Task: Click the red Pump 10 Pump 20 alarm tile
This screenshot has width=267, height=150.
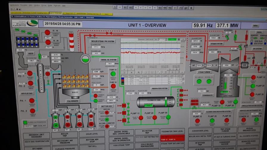Action: point(172,139)
